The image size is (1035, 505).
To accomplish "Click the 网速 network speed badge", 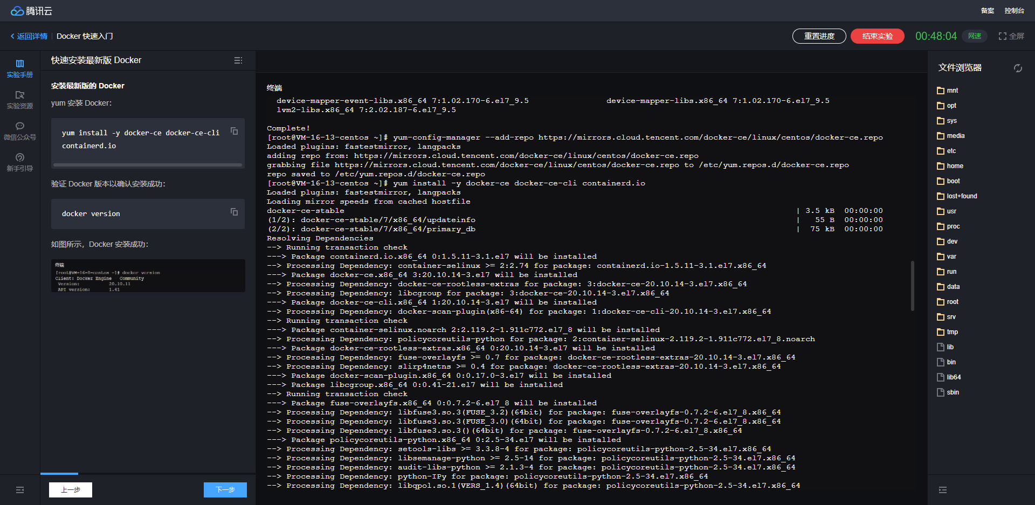I will click(x=975, y=36).
